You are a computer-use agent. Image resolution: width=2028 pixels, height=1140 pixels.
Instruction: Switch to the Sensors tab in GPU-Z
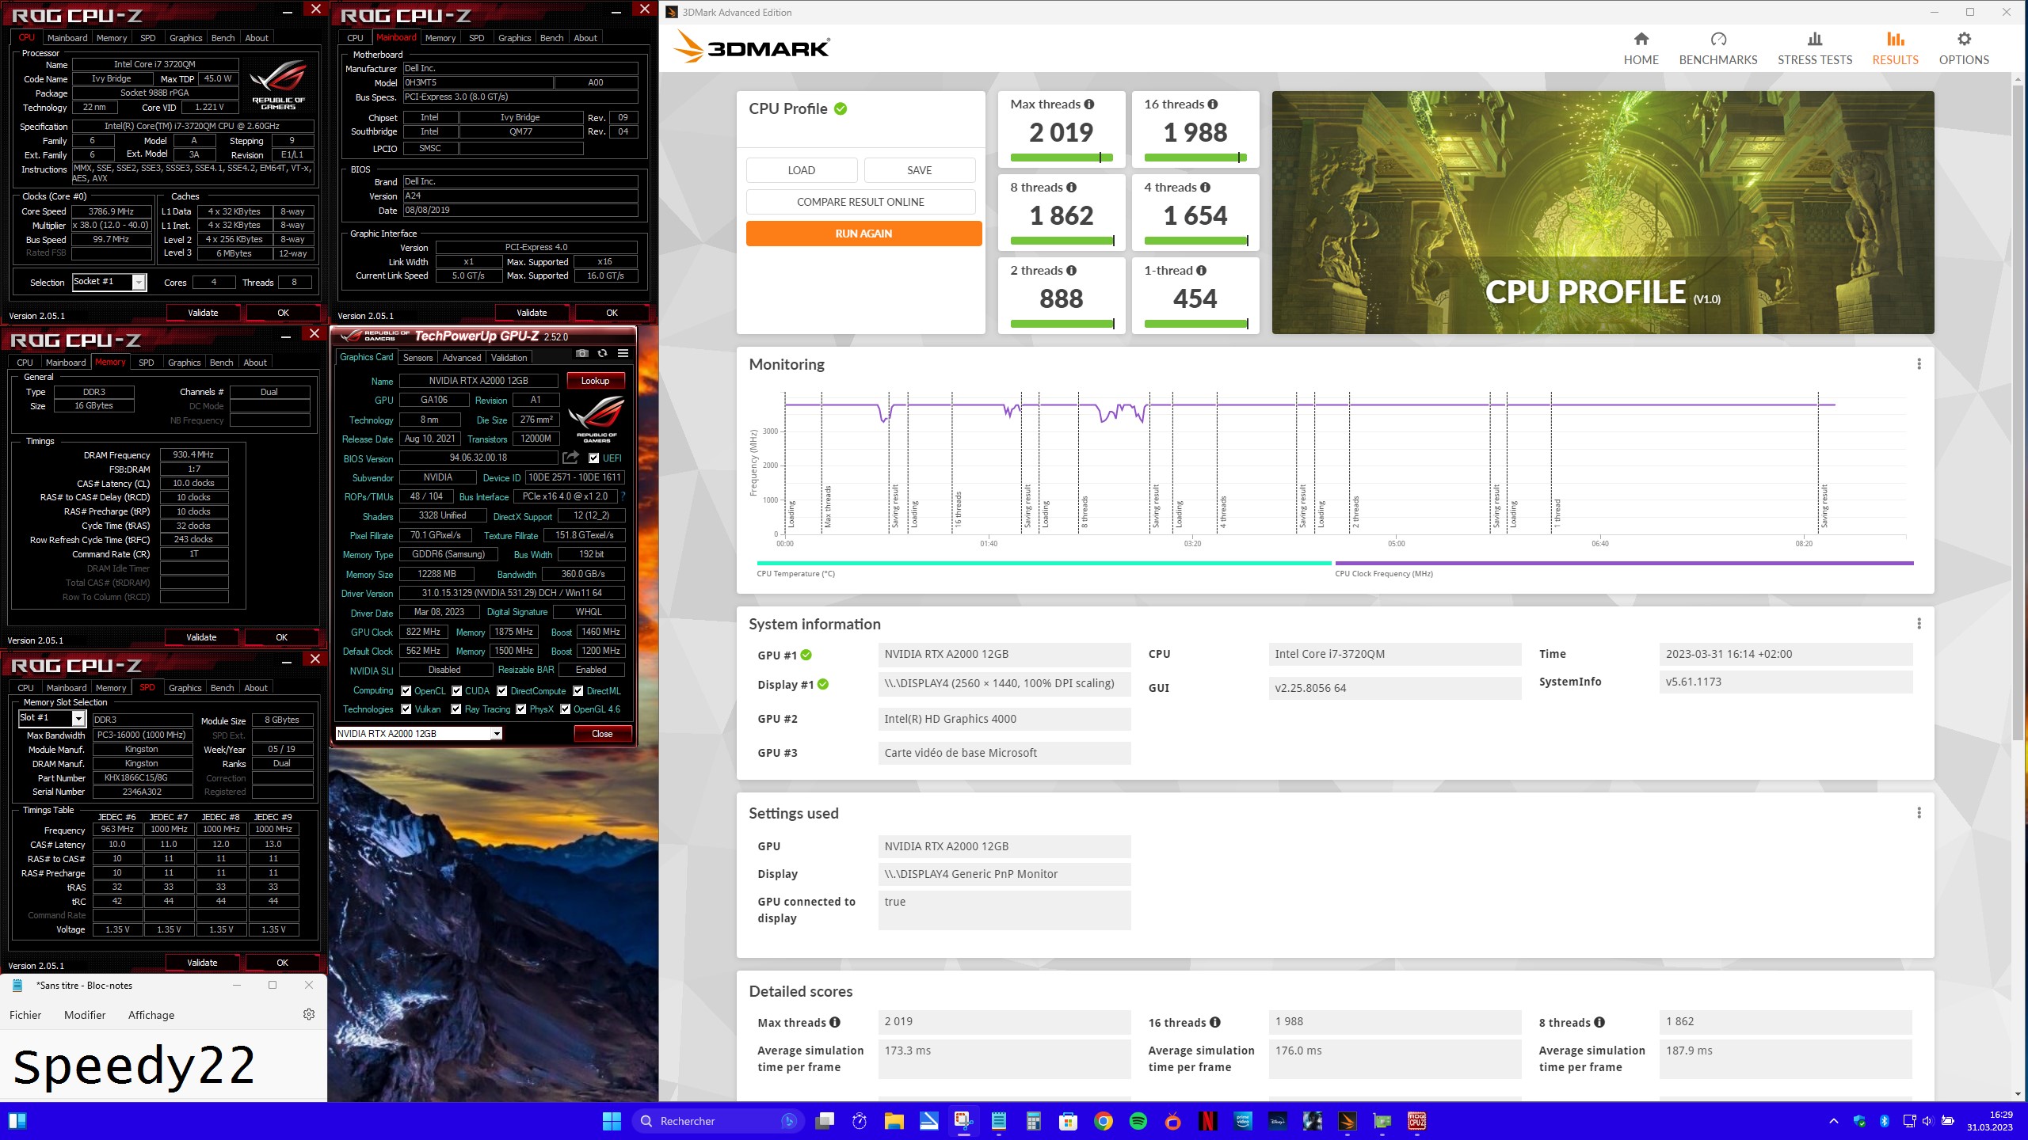coord(417,358)
